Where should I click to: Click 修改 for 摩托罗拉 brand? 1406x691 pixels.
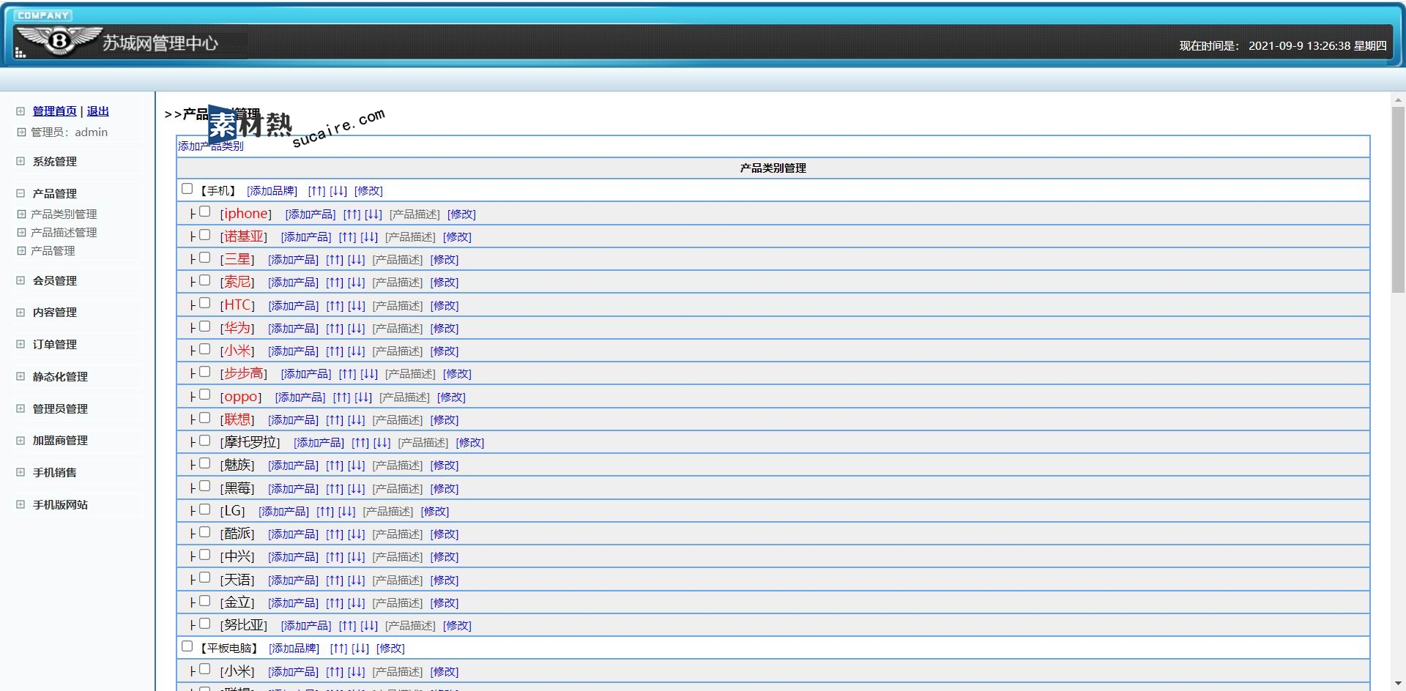pos(470,443)
